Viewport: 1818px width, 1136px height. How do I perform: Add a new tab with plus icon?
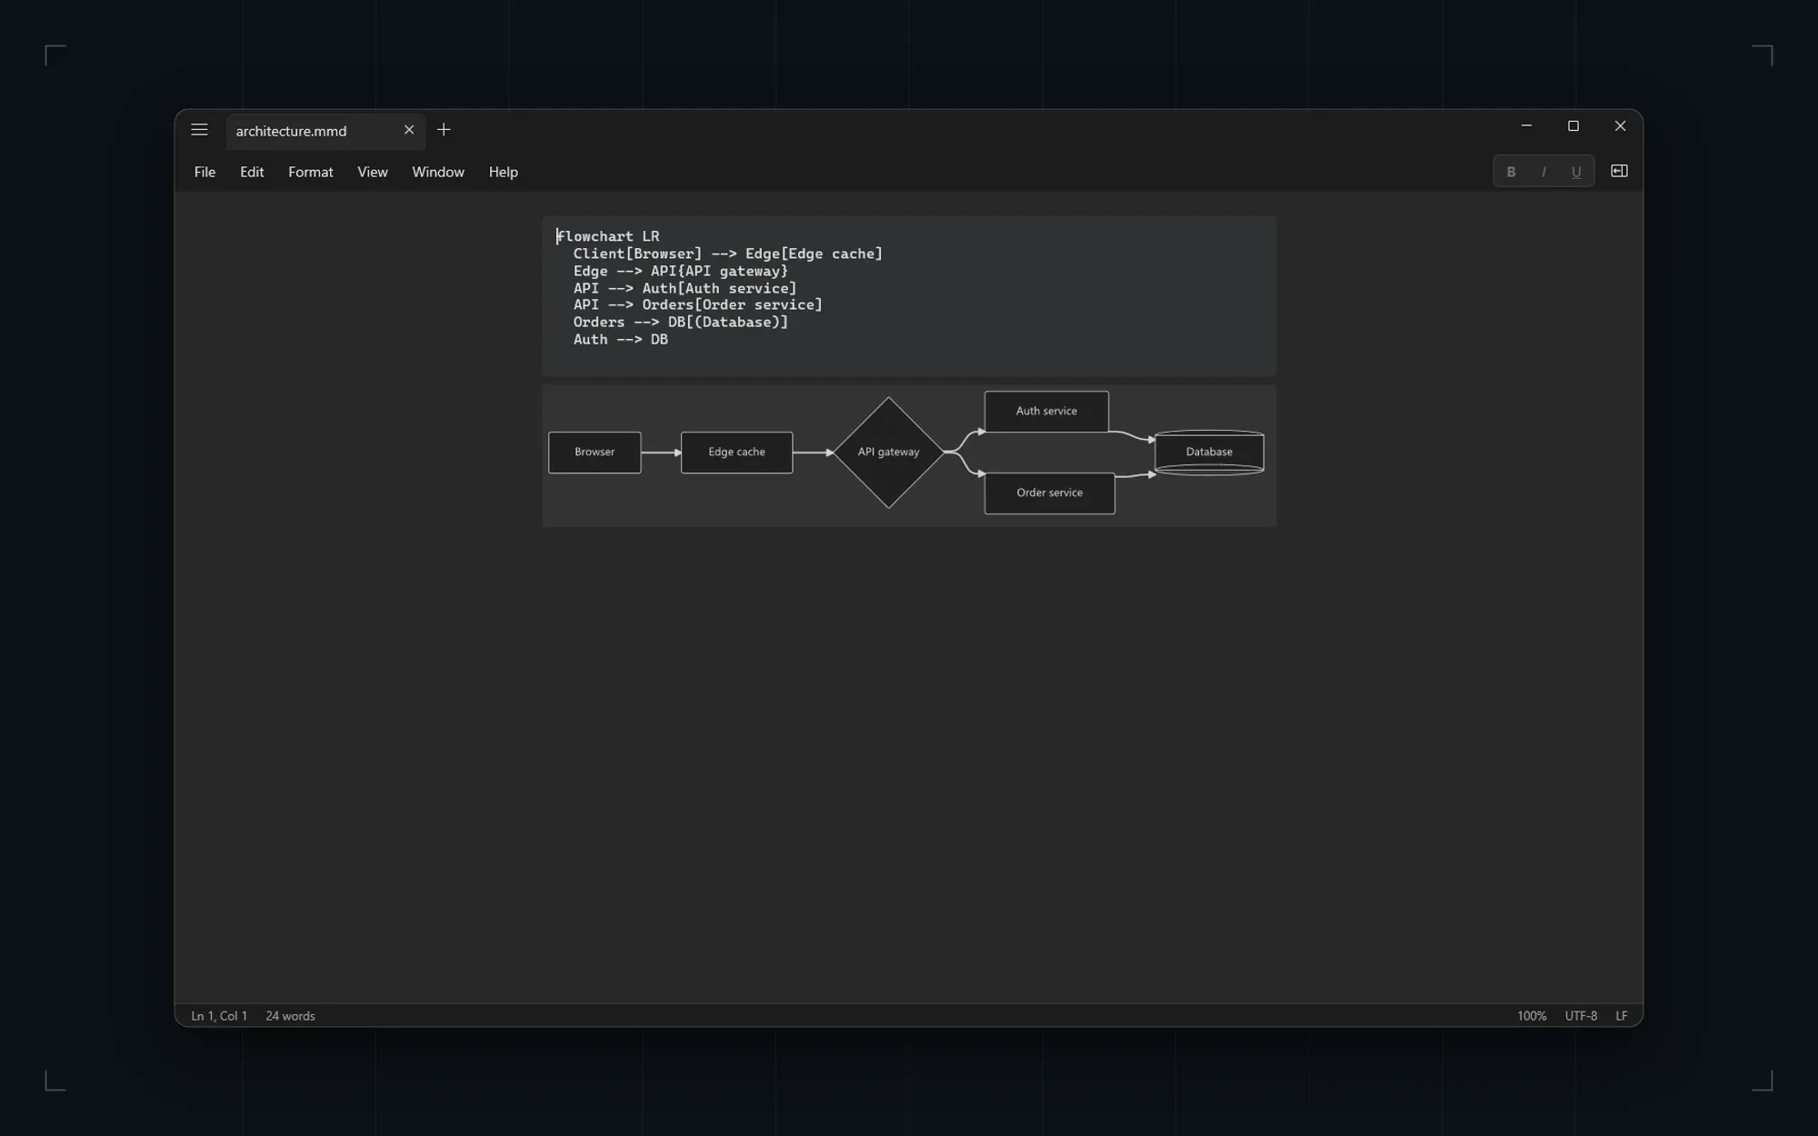[x=444, y=130]
